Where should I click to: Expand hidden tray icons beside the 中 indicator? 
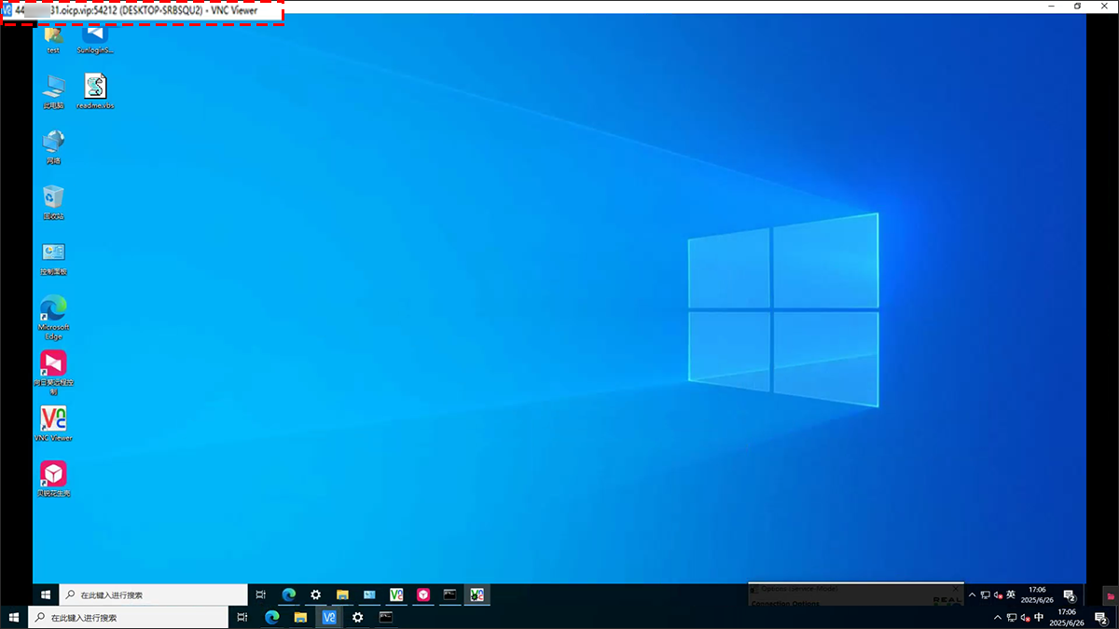coord(997,618)
